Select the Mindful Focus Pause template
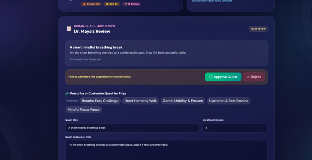Viewport: 312px width, 160px height. [x=84, y=109]
